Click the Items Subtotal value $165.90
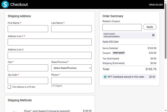The width and height of the screenshot is (167, 112). point(152,48)
